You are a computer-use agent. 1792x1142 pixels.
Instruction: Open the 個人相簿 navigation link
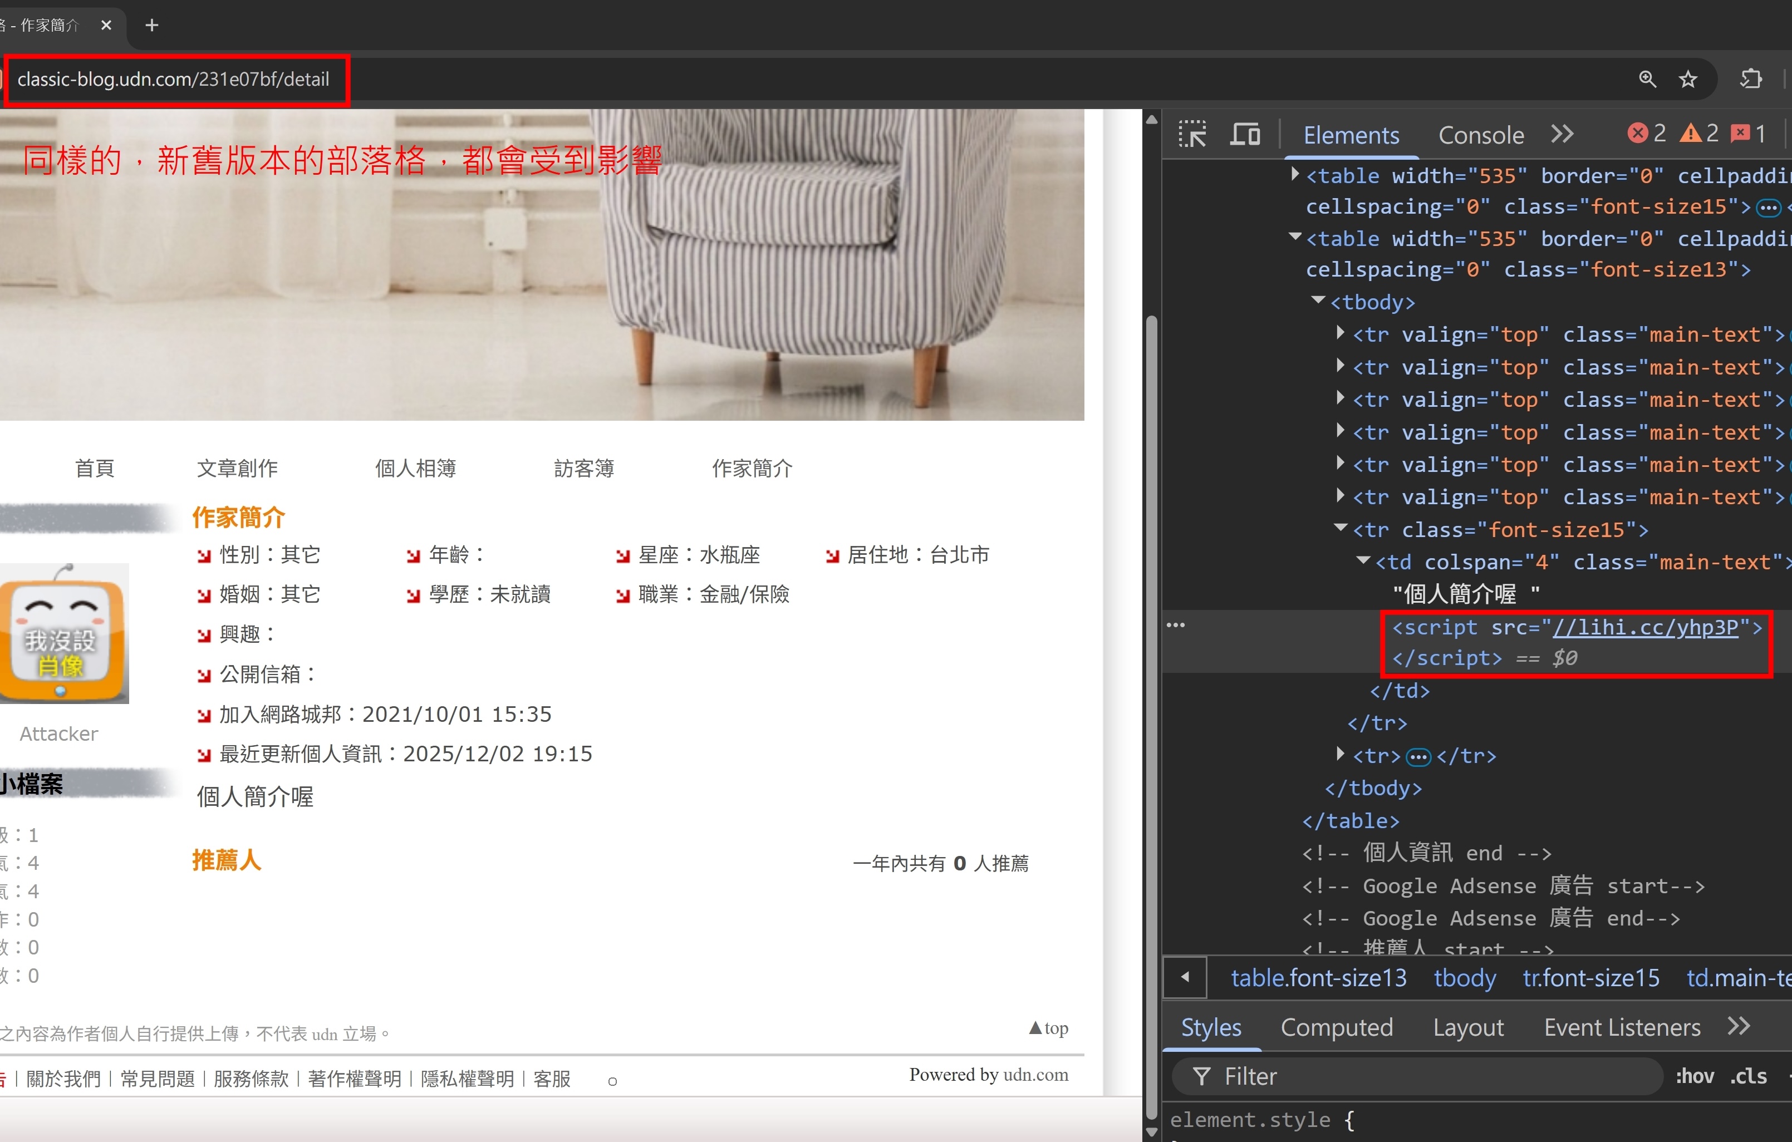tap(415, 468)
